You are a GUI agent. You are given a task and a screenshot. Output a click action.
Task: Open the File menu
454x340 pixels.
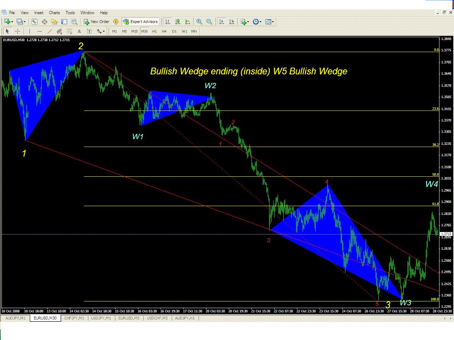(12, 13)
